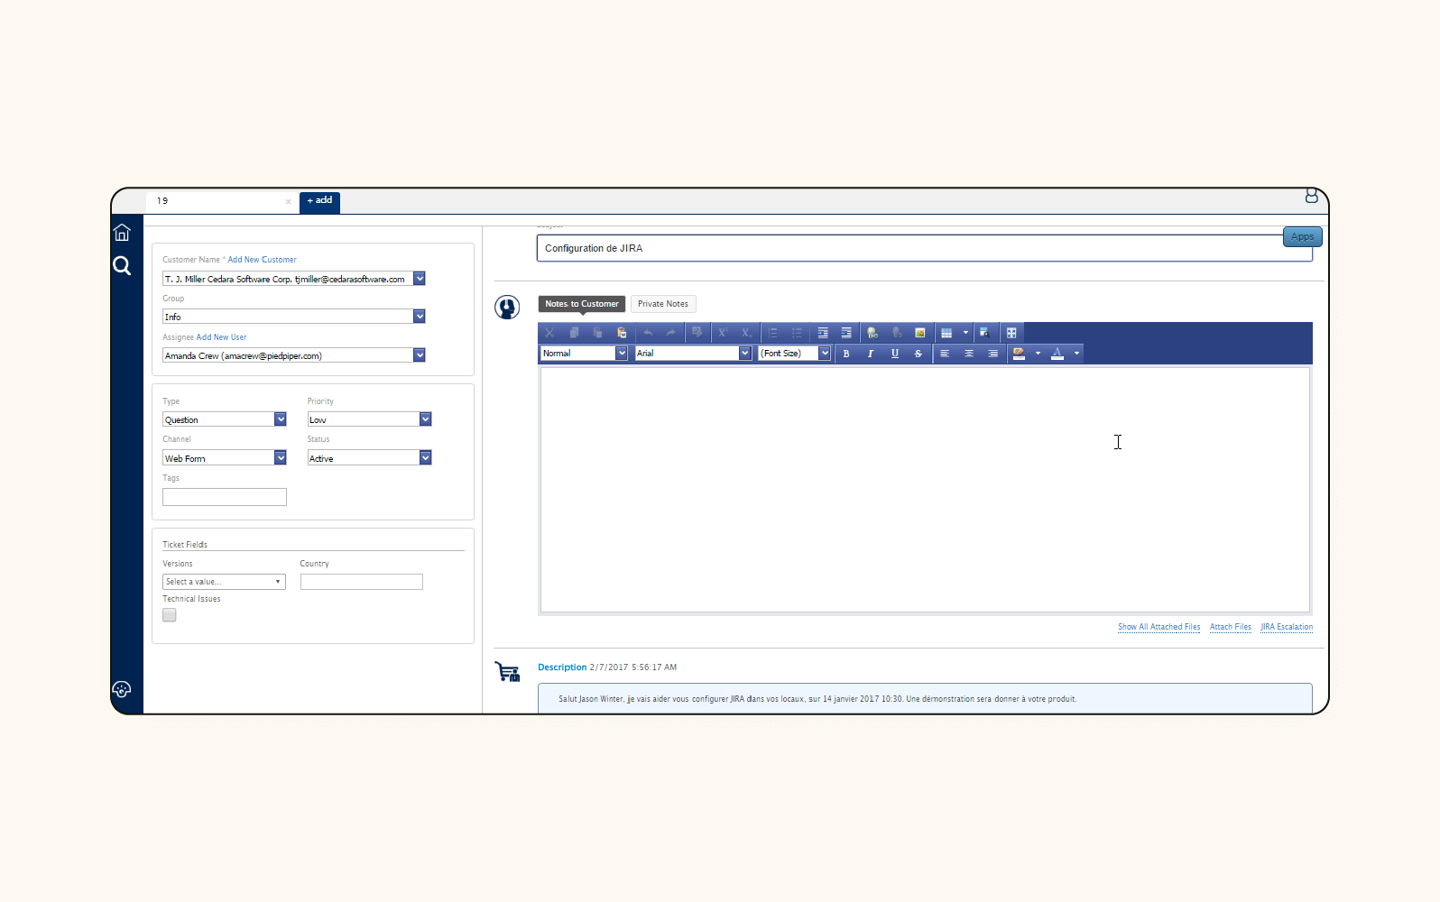Center align text
Image resolution: width=1440 pixels, height=902 pixels.
click(x=969, y=354)
